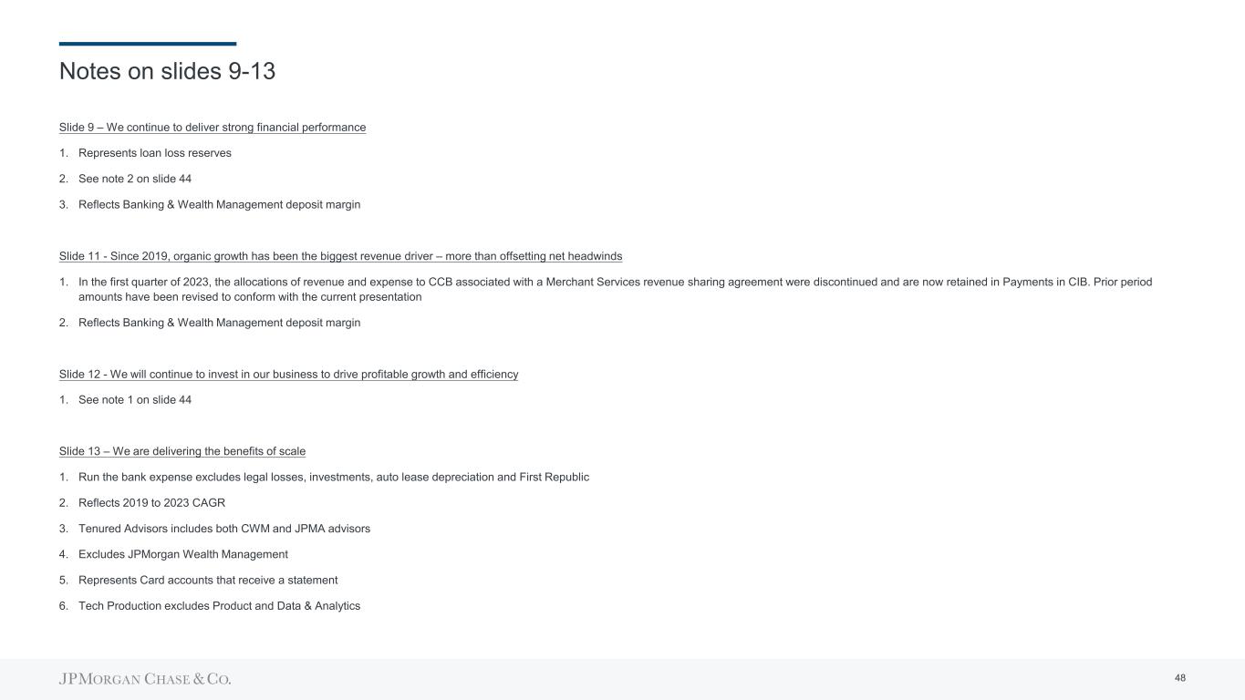The image size is (1245, 700).
Task: Open the Slide 9 underlined heading
Action: click(213, 128)
